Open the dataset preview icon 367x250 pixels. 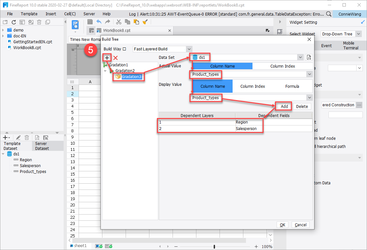[37, 137]
